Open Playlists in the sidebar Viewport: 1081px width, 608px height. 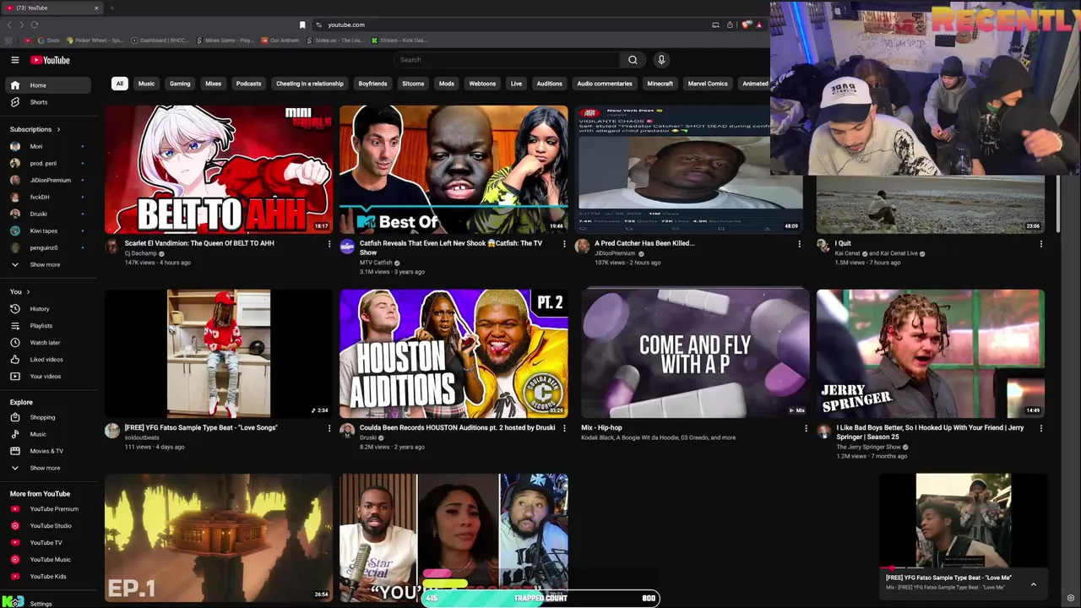pyautogui.click(x=47, y=326)
